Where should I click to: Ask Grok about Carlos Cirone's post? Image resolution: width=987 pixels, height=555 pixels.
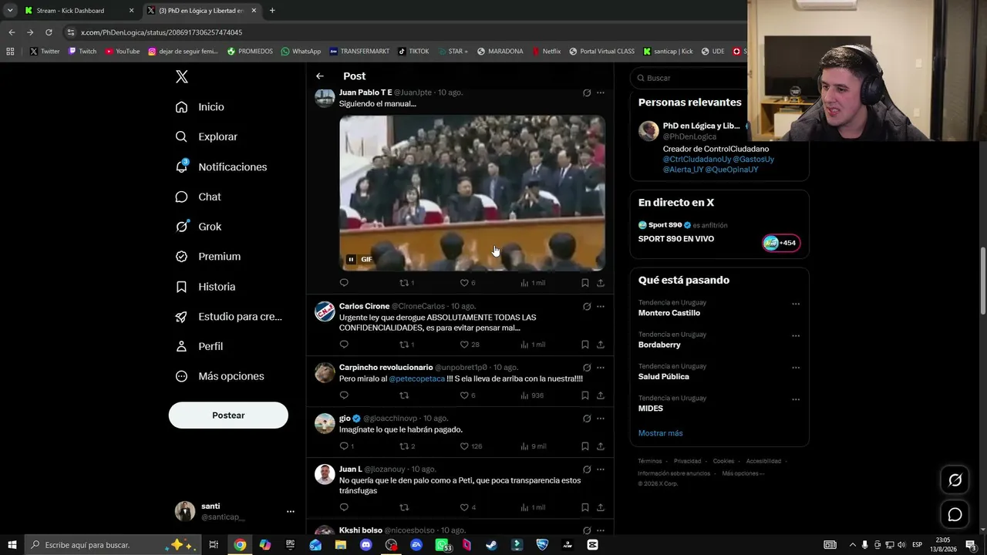587,306
